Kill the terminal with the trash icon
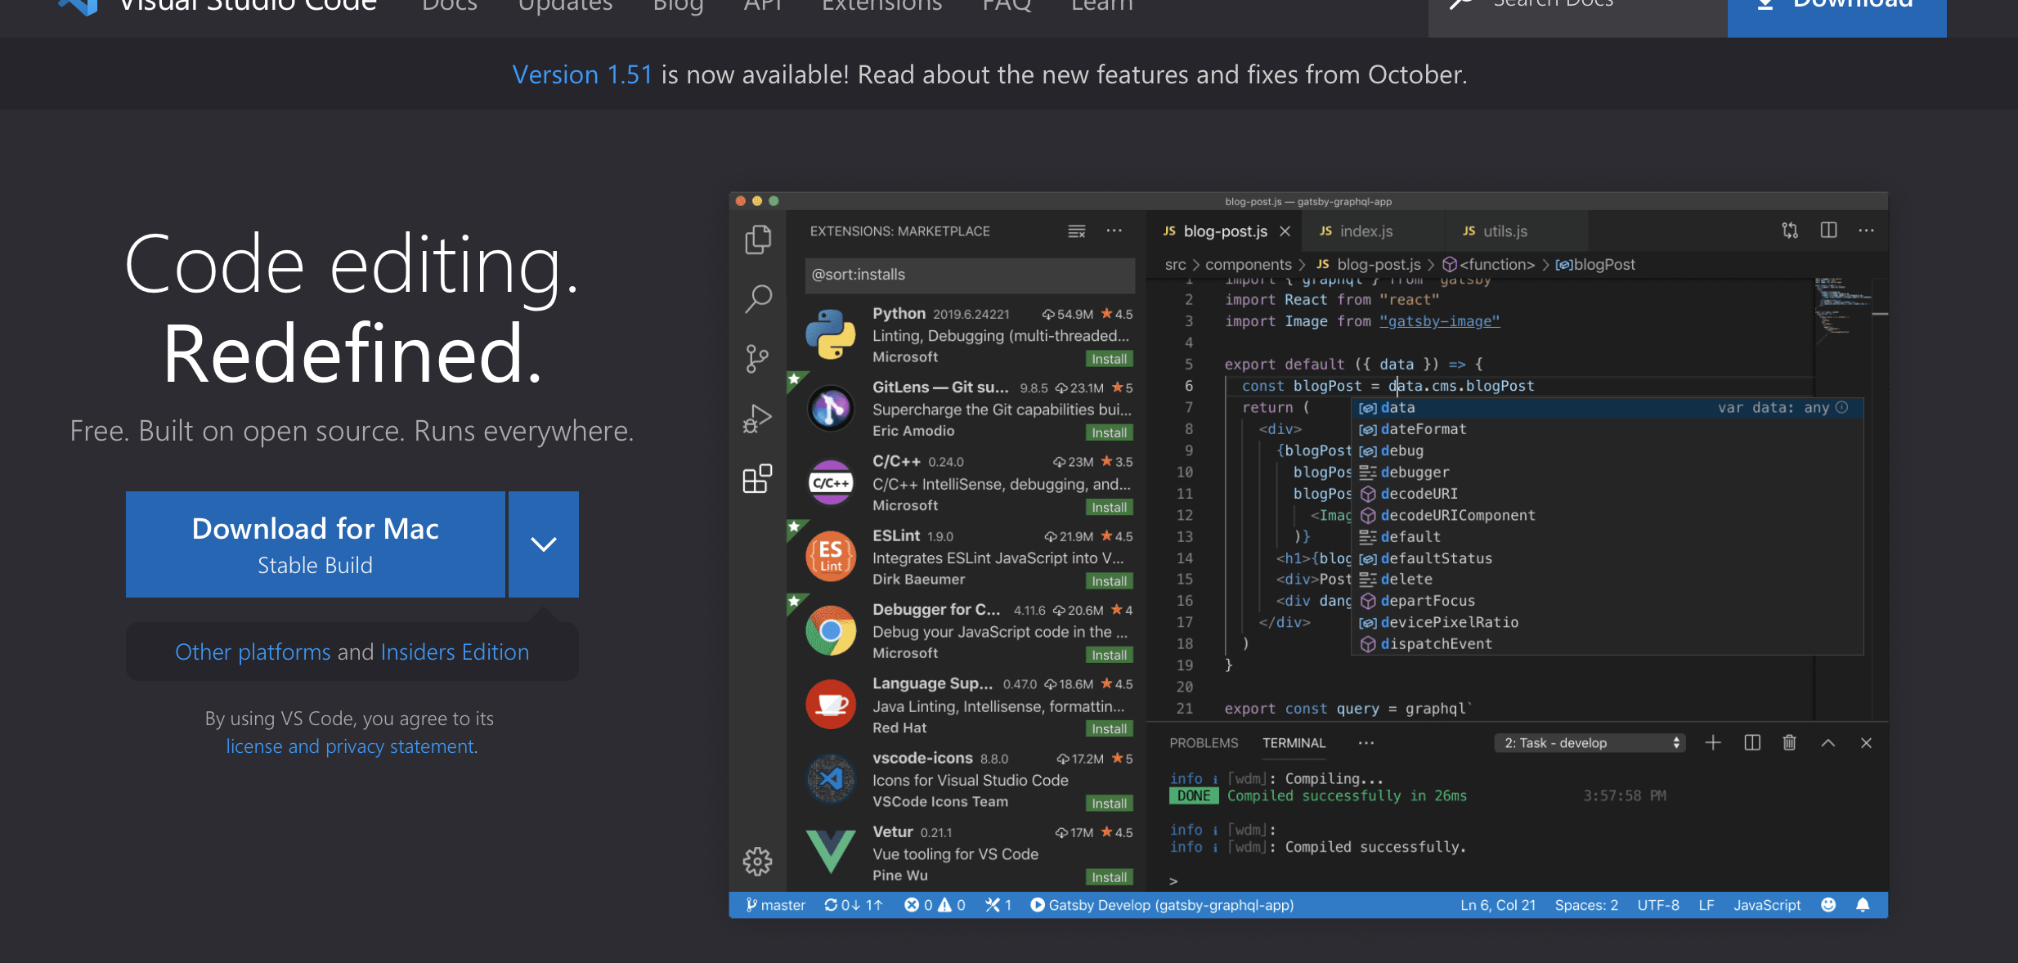 click(1789, 742)
